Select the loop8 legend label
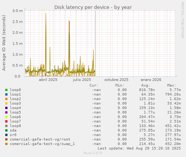This screenshot has width=186, height=157. [15, 126]
